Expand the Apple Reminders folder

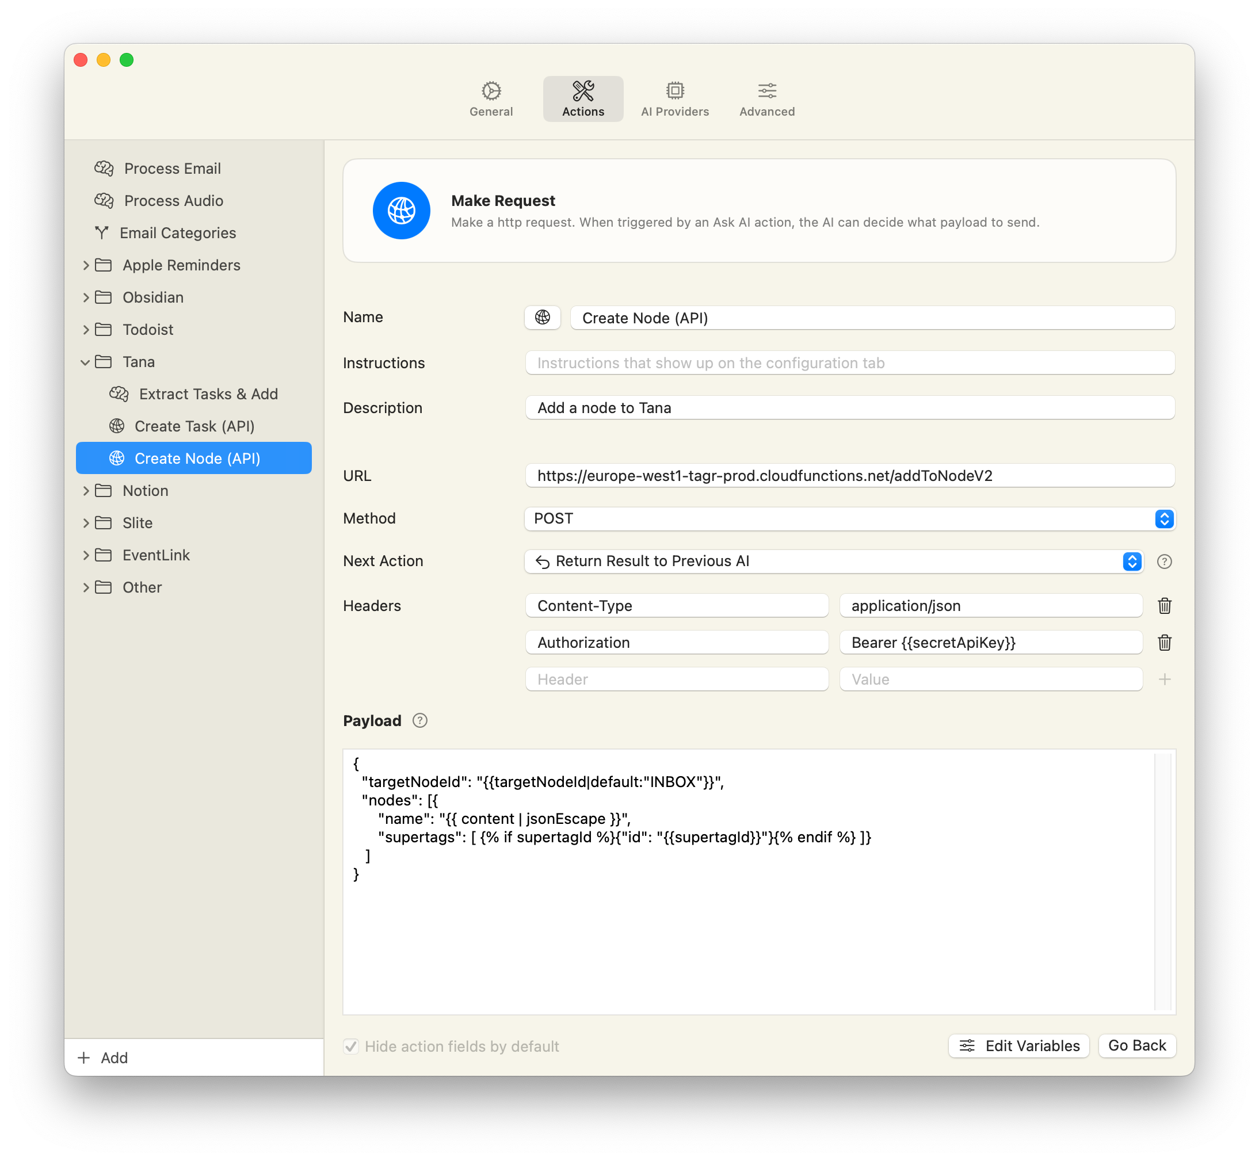coord(85,265)
